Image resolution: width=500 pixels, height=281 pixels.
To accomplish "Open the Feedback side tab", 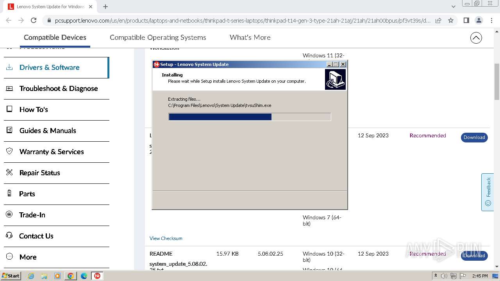I will click(x=488, y=192).
